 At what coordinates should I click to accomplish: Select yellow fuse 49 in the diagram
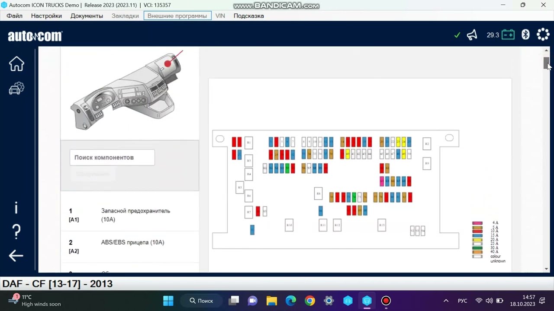click(x=404, y=154)
